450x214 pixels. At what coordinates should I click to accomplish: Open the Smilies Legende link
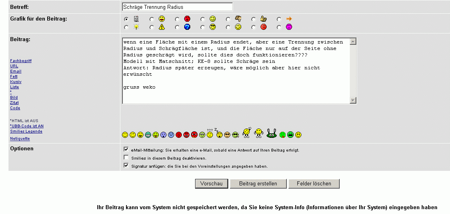tap(26, 131)
